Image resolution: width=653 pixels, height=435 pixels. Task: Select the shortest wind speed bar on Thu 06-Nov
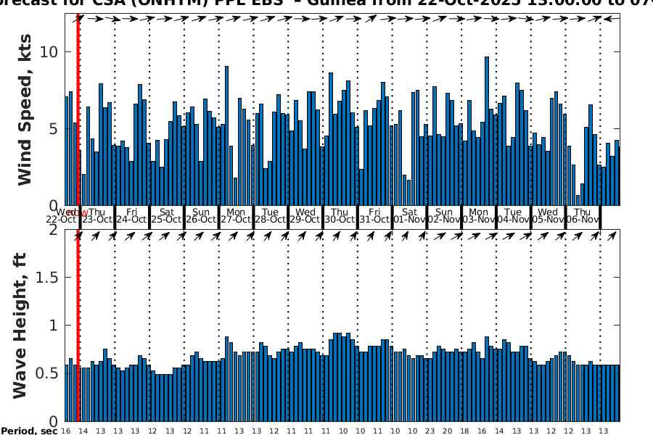pos(578,200)
